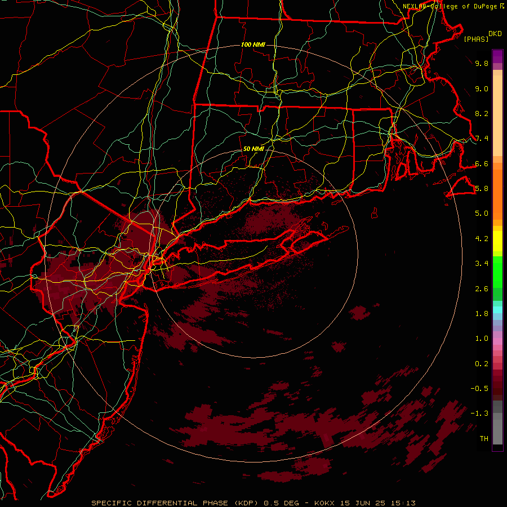This screenshot has width=507, height=507.
Task: Pick the pink band on the color scale
Action: point(497,341)
